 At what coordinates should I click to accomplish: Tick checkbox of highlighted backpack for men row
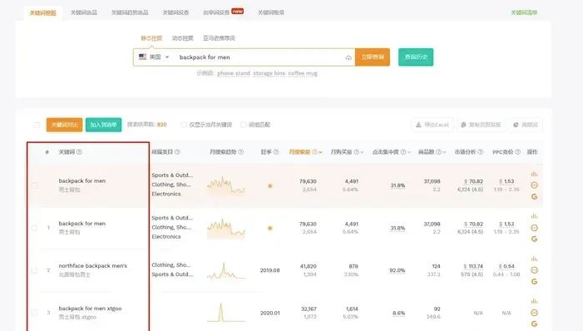pyautogui.click(x=35, y=185)
